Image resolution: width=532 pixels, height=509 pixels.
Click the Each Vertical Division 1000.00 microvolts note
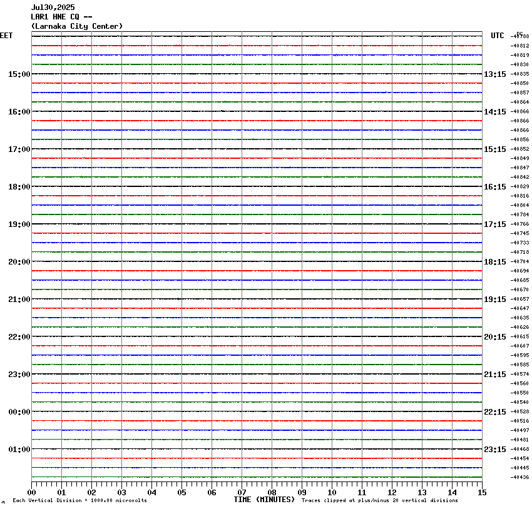click(x=79, y=500)
